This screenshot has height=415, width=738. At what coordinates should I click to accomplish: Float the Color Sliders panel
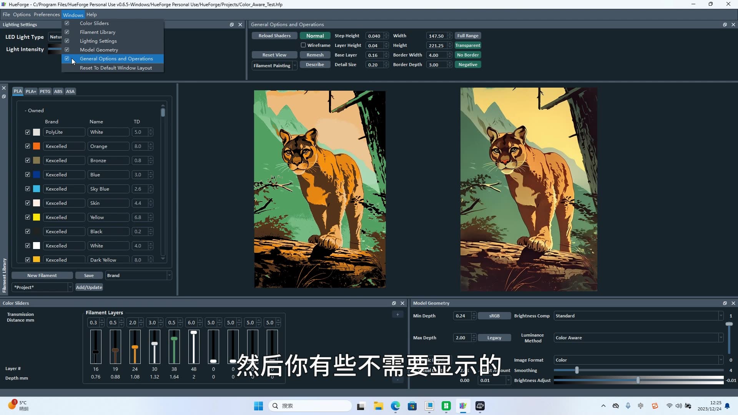pos(394,303)
